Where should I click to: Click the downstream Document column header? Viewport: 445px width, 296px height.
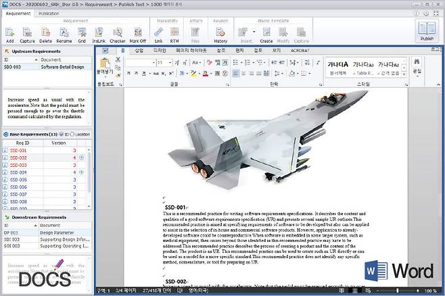click(66, 225)
